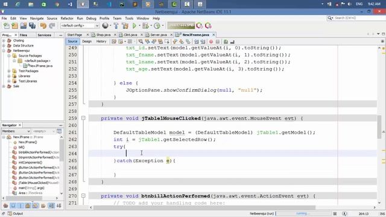Toggle Highlight Search icon in editor toolbar
386x217 pixels.
160,42
